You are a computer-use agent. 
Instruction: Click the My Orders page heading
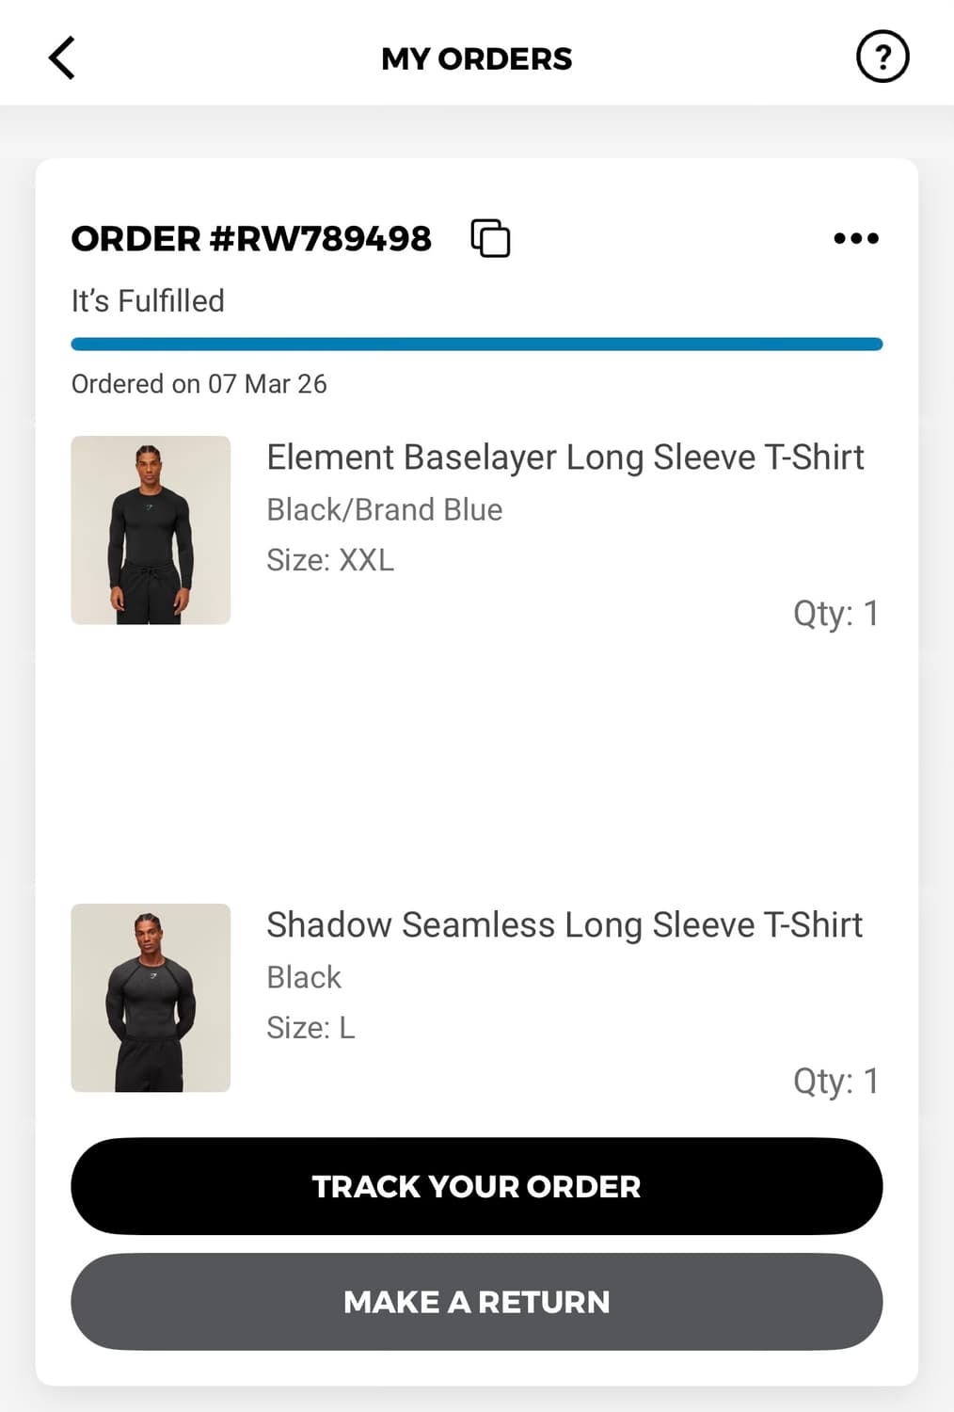(477, 58)
